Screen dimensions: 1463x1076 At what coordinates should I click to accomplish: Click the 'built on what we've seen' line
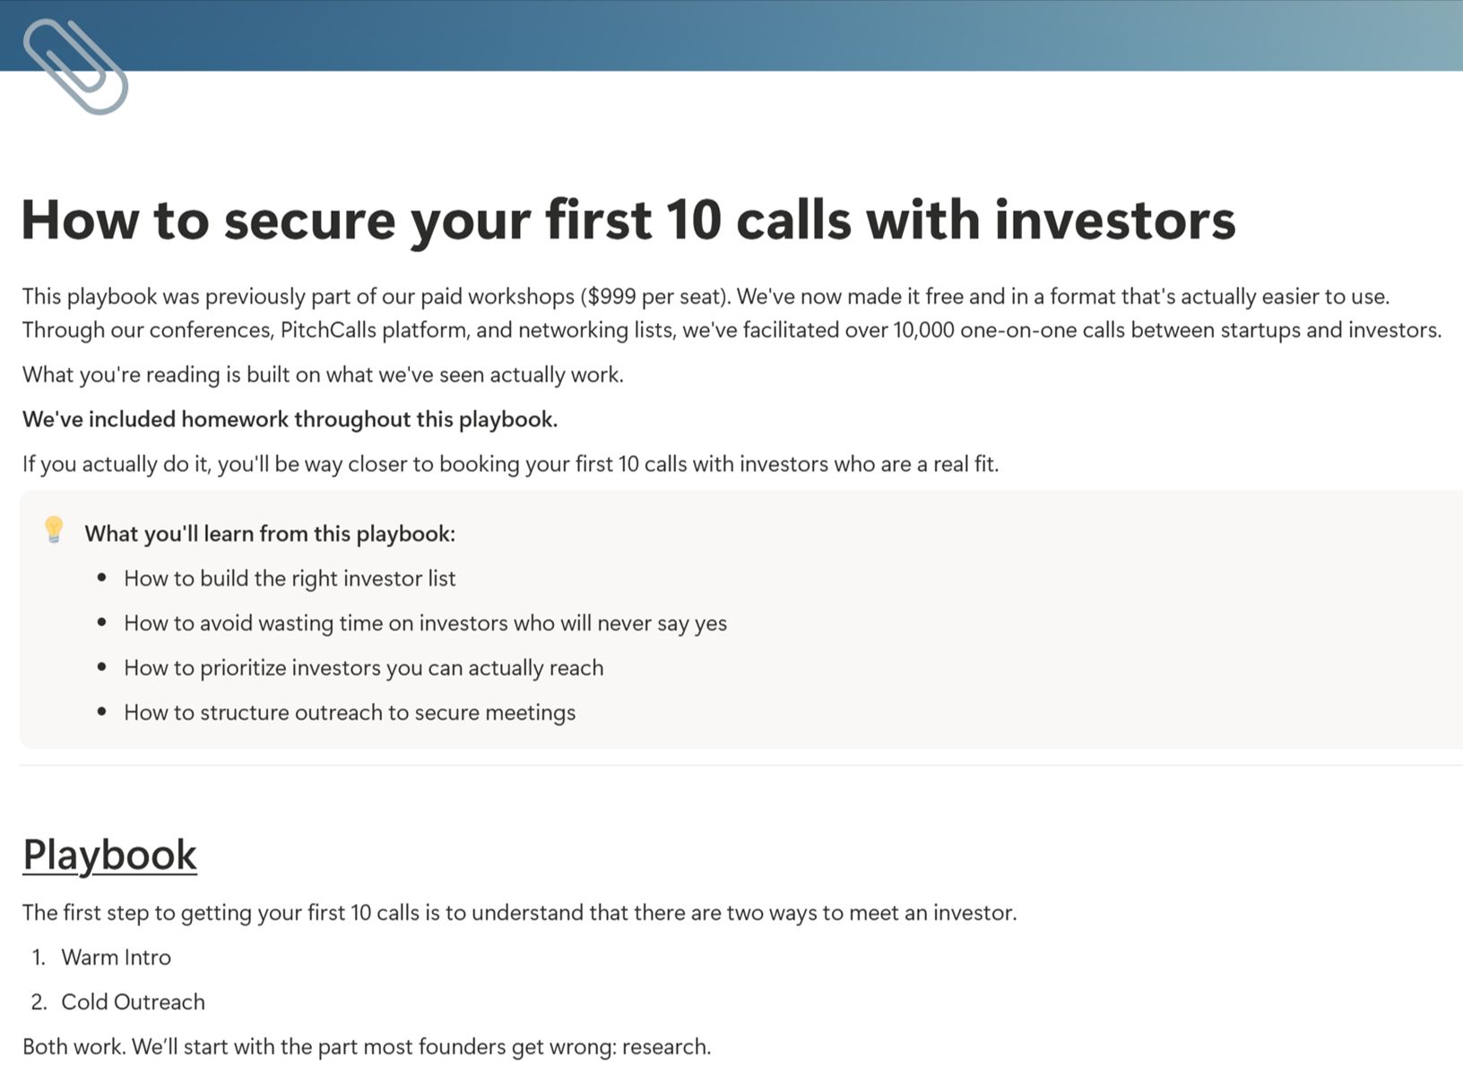click(x=323, y=375)
